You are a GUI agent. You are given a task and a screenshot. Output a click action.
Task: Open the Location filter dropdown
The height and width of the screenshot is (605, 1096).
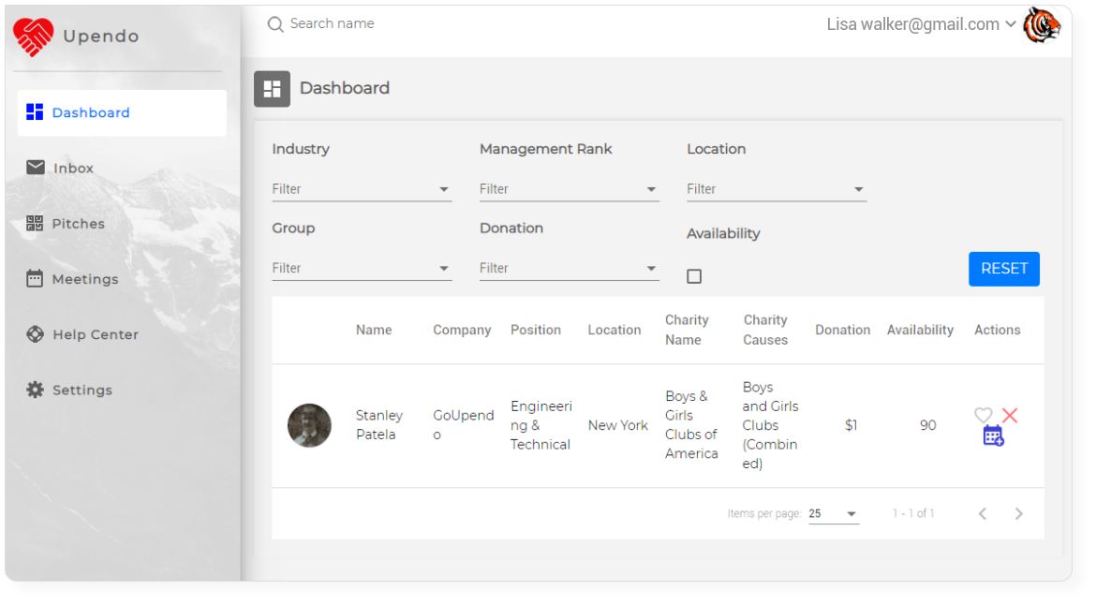pyautogui.click(x=777, y=189)
